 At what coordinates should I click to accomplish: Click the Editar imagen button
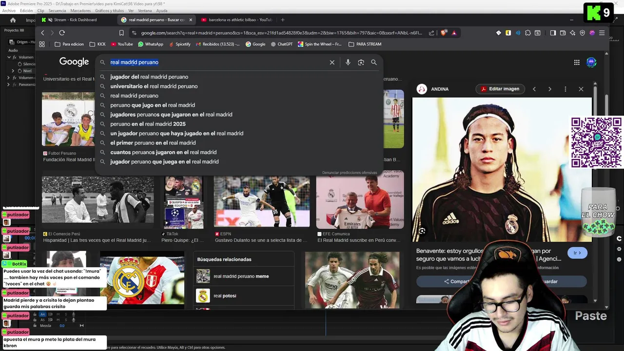pos(499,89)
